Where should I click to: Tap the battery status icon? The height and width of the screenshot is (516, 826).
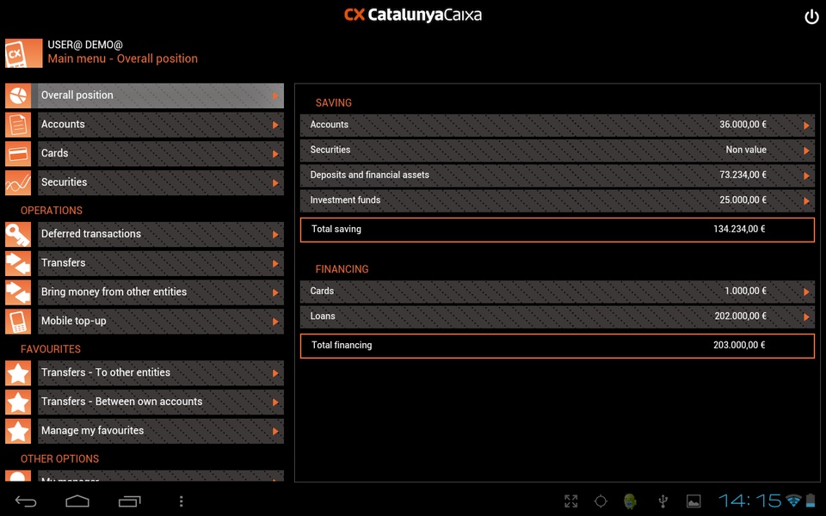coord(811,501)
